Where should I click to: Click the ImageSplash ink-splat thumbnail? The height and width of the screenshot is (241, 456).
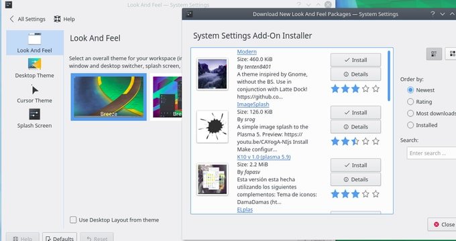[x=212, y=127]
